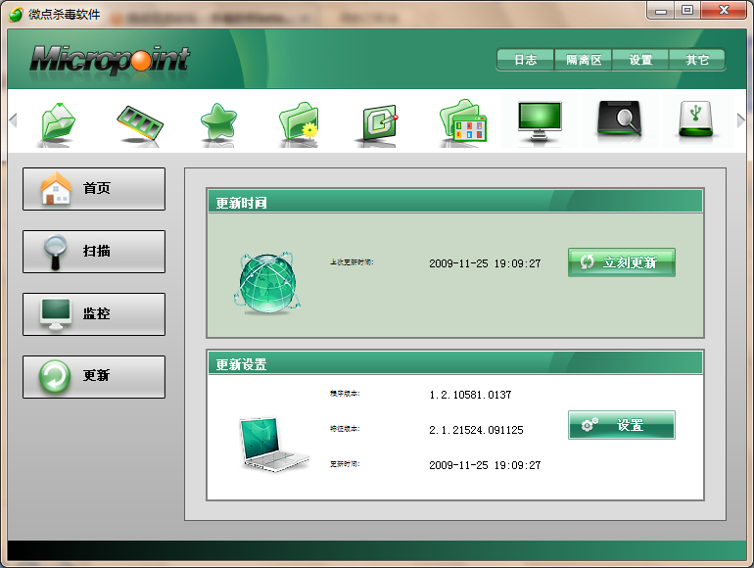Click program version 1.2.10581.0137
The width and height of the screenshot is (754, 568).
point(470,395)
